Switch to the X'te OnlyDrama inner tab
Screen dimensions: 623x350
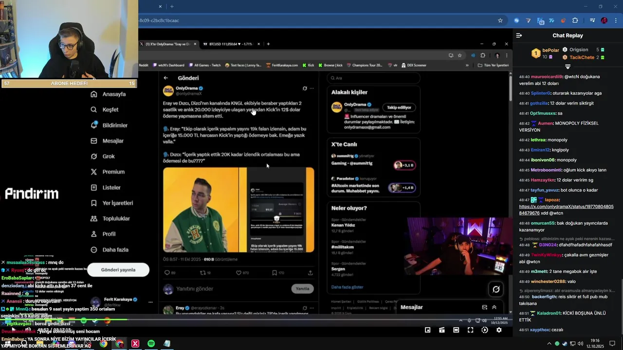tap(169, 44)
